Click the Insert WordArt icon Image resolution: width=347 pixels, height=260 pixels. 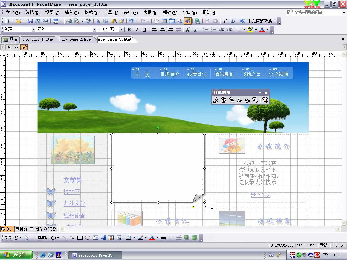coord(103,238)
